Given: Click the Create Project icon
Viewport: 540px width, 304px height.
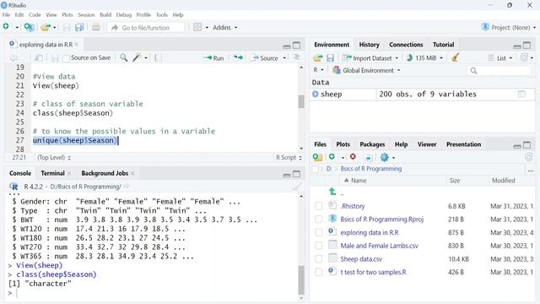Looking at the screenshot, I should tap(29, 27).
